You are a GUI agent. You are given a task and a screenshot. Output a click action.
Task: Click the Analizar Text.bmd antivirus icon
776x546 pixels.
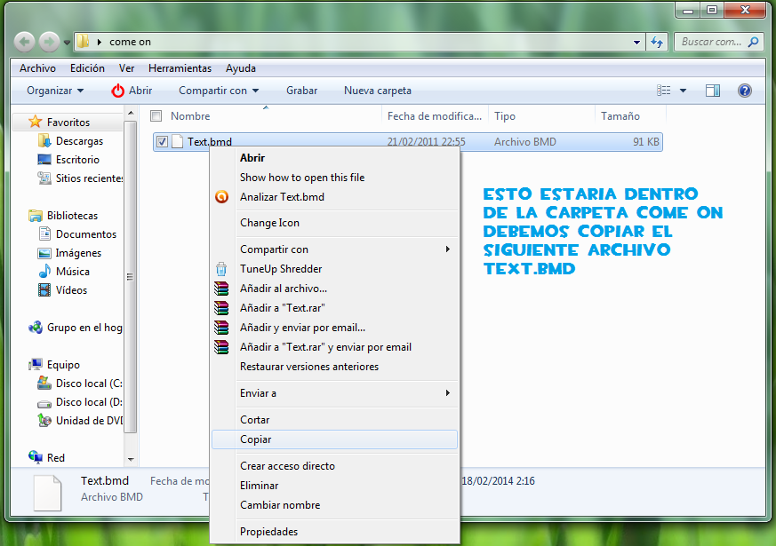221,197
